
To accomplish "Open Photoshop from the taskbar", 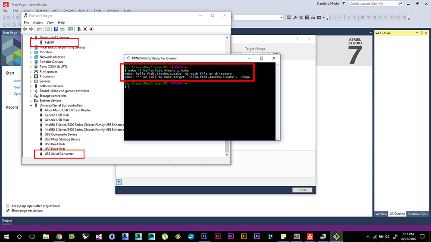I will tap(204, 236).
